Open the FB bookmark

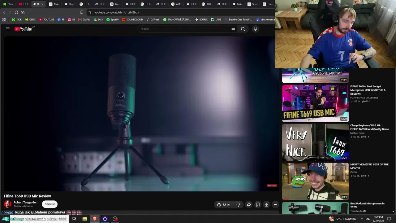[61, 20]
